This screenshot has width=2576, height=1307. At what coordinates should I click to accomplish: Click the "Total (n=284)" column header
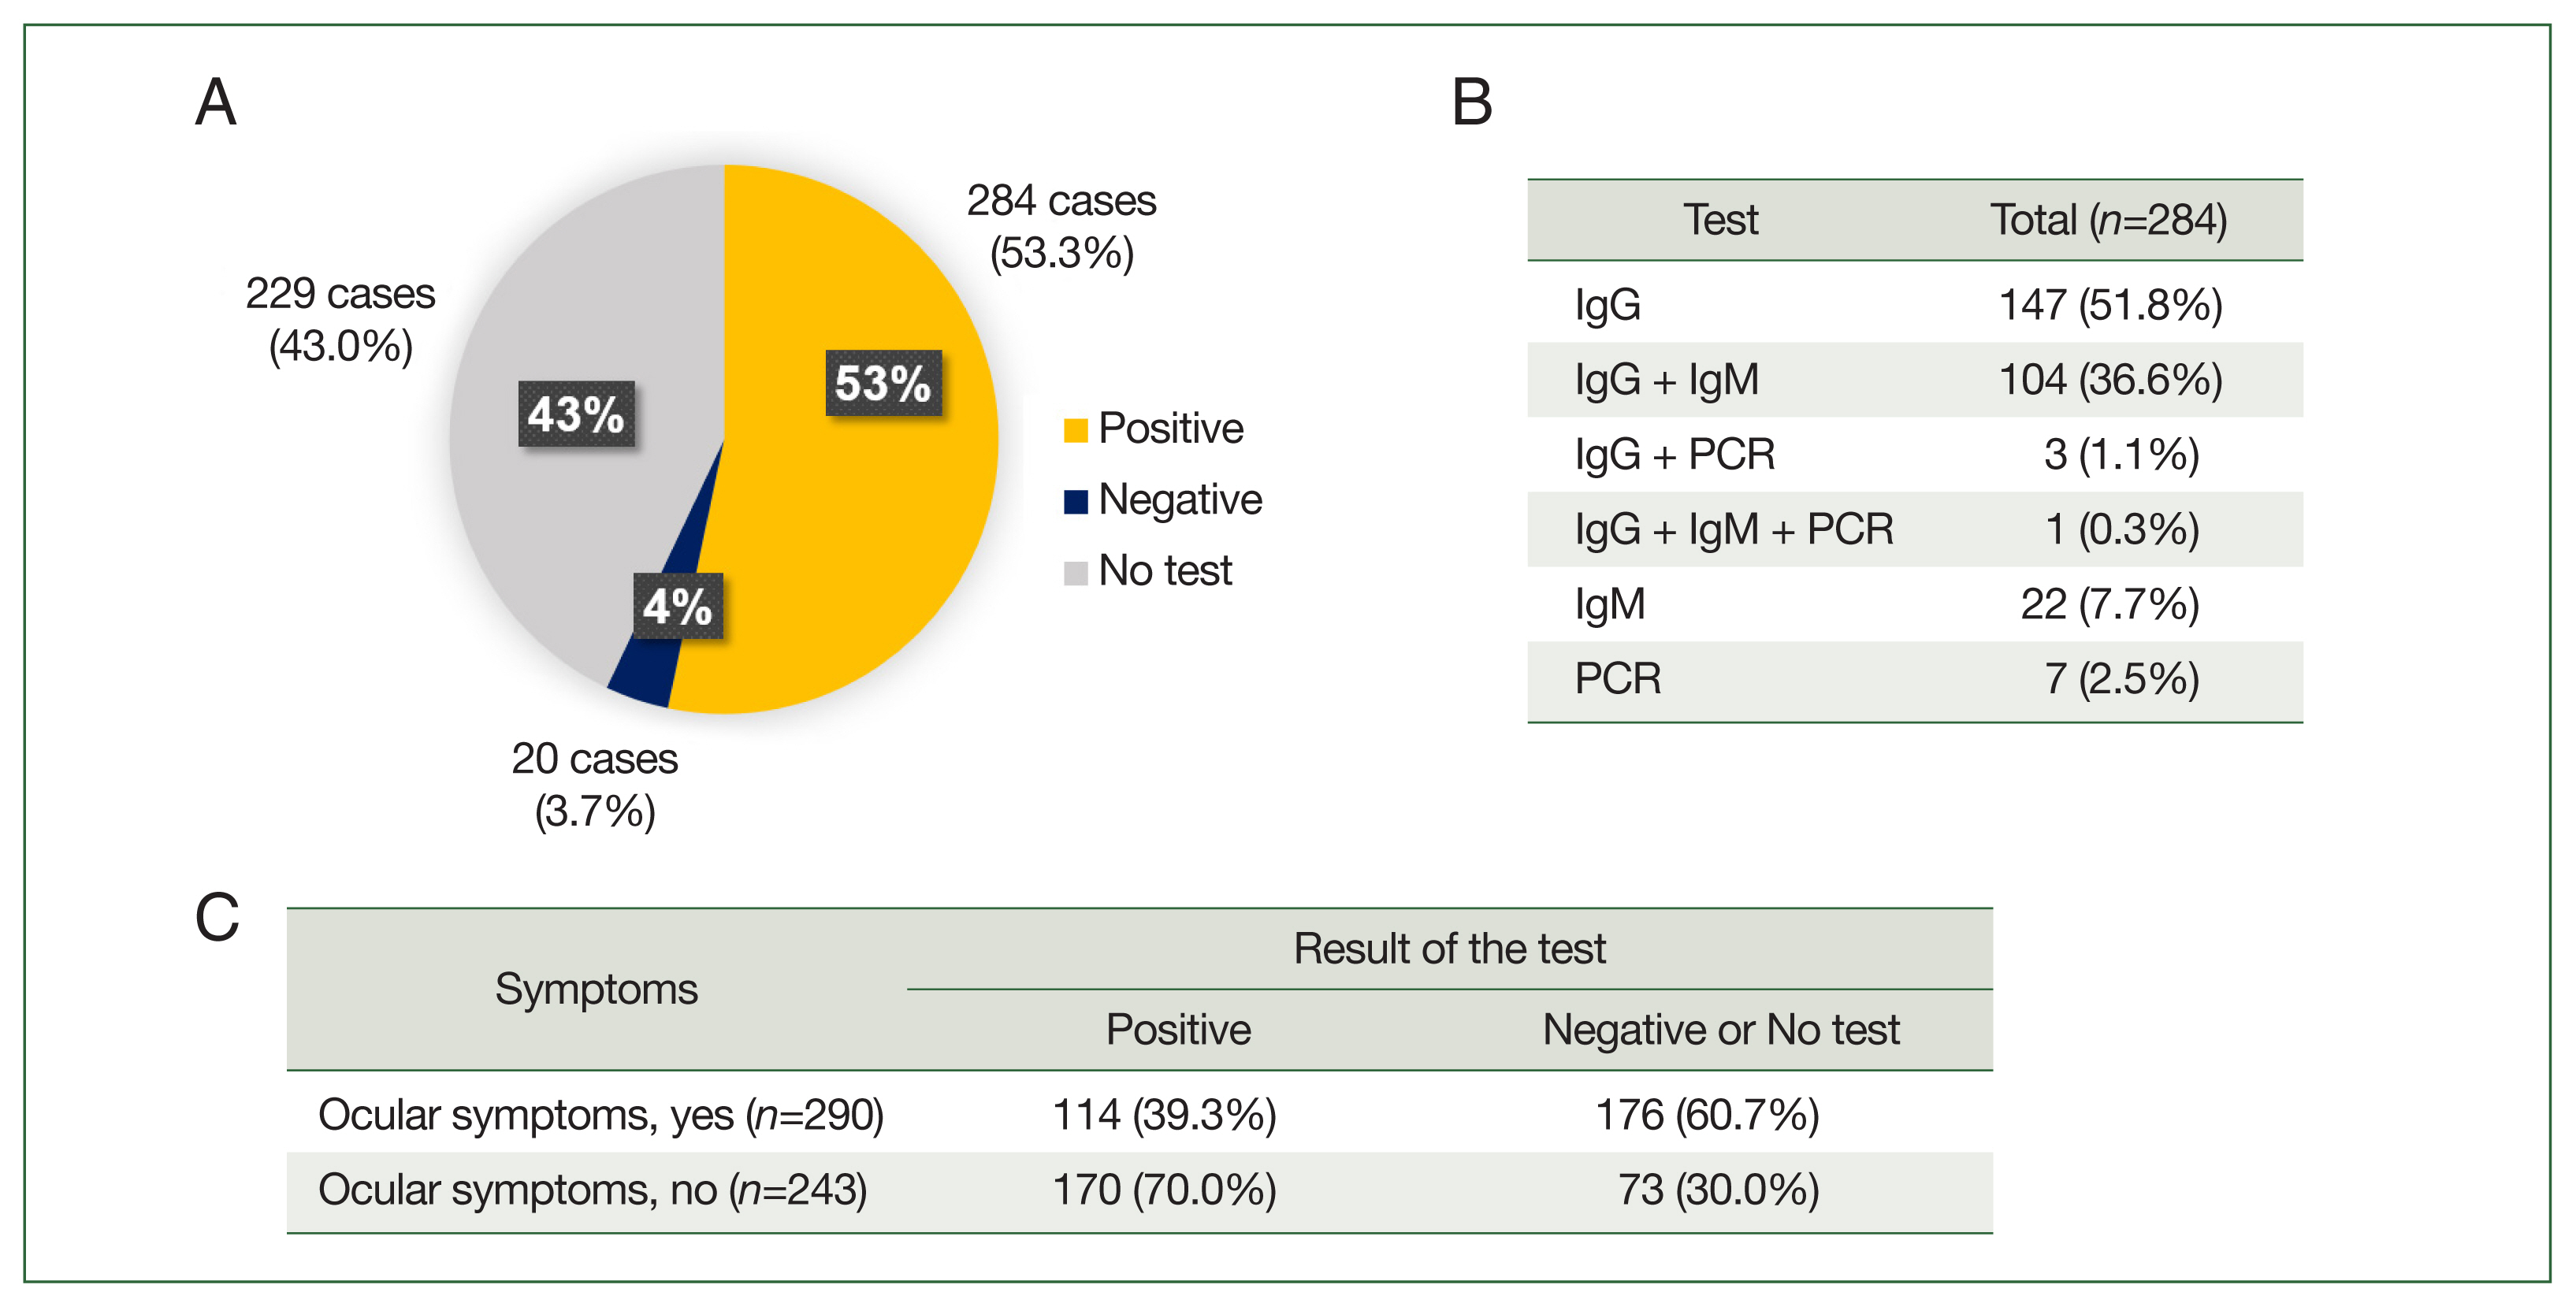click(x=2108, y=220)
